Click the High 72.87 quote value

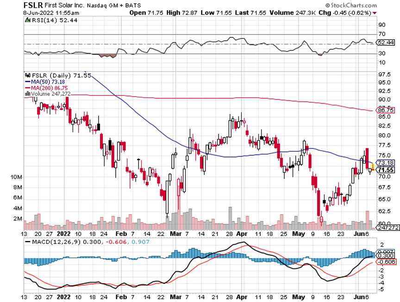tap(182, 13)
